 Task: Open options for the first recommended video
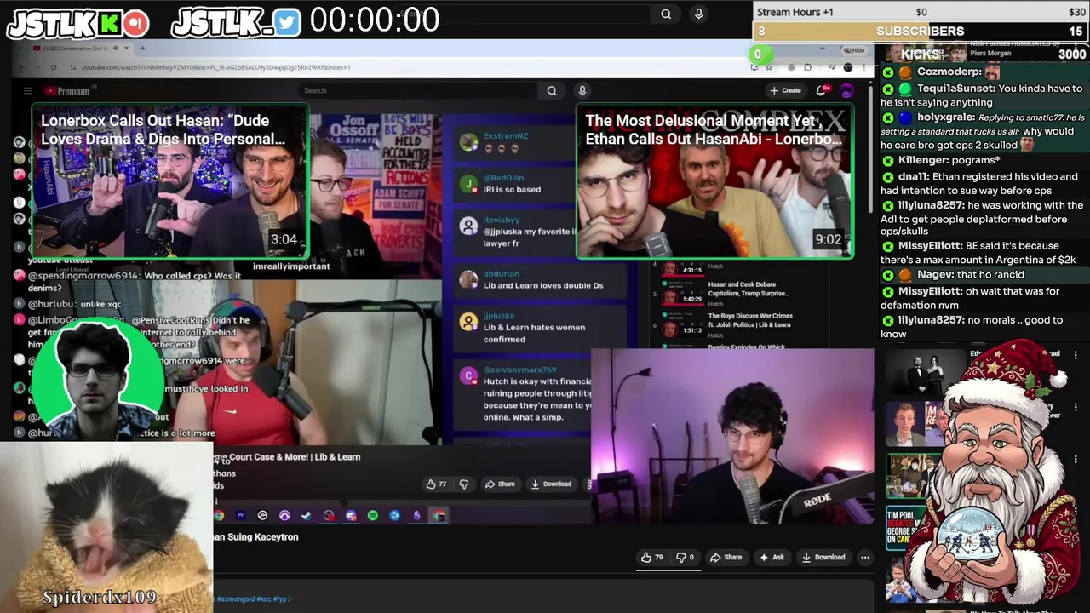point(1076,355)
